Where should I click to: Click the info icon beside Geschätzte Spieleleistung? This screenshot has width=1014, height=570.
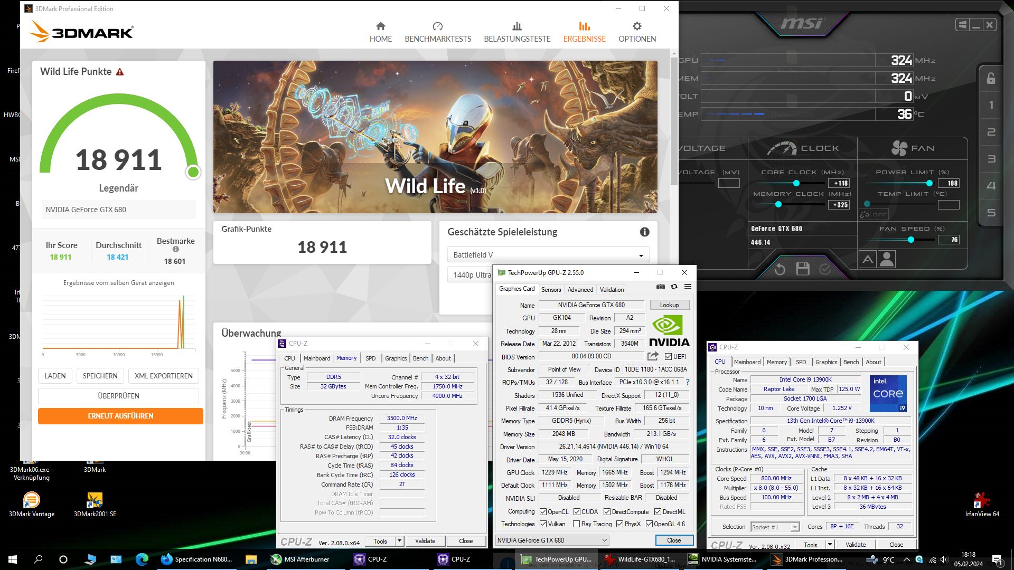(x=644, y=232)
